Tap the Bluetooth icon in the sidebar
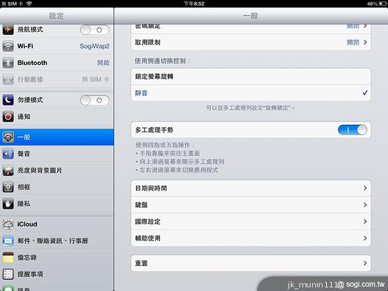Image resolution: width=388 pixels, height=291 pixels. point(8,63)
